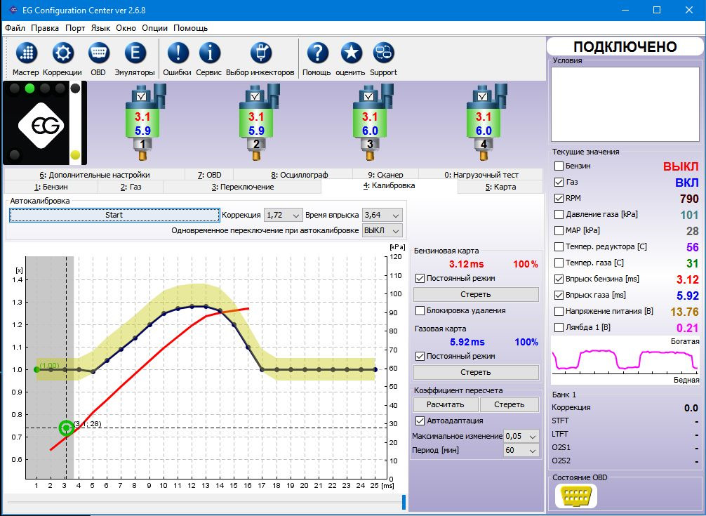Screen dimensions: 706x516
Task: Open Максимальное изменение 0,05 dropdown
Action: (x=521, y=436)
